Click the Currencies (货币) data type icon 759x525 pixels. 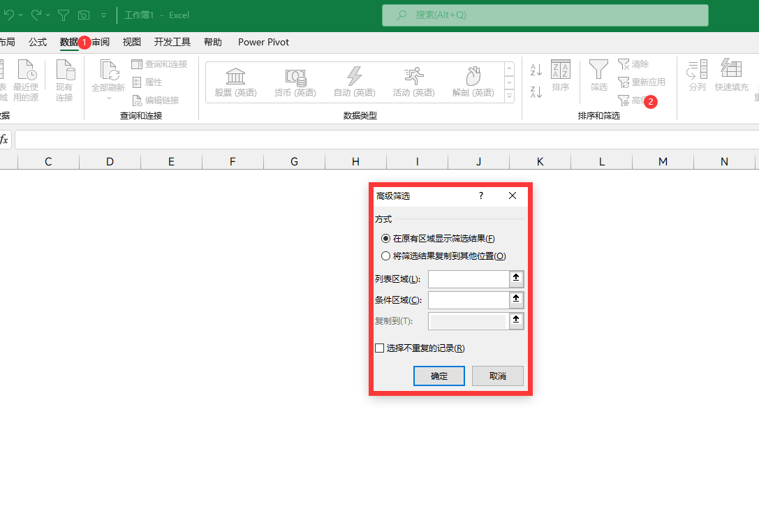(295, 76)
